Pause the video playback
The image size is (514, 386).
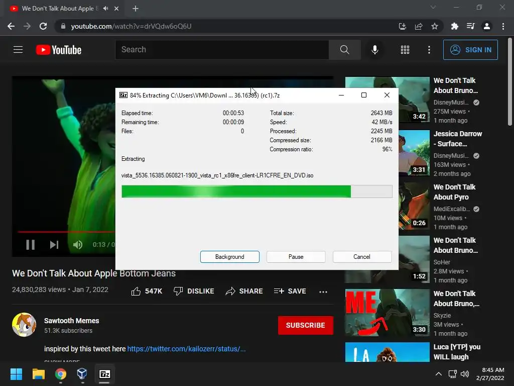(31, 245)
